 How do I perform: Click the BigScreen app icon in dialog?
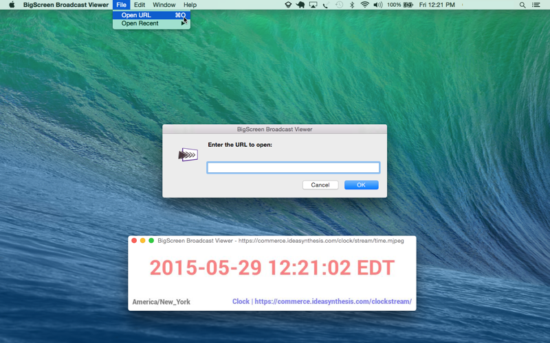tap(188, 154)
